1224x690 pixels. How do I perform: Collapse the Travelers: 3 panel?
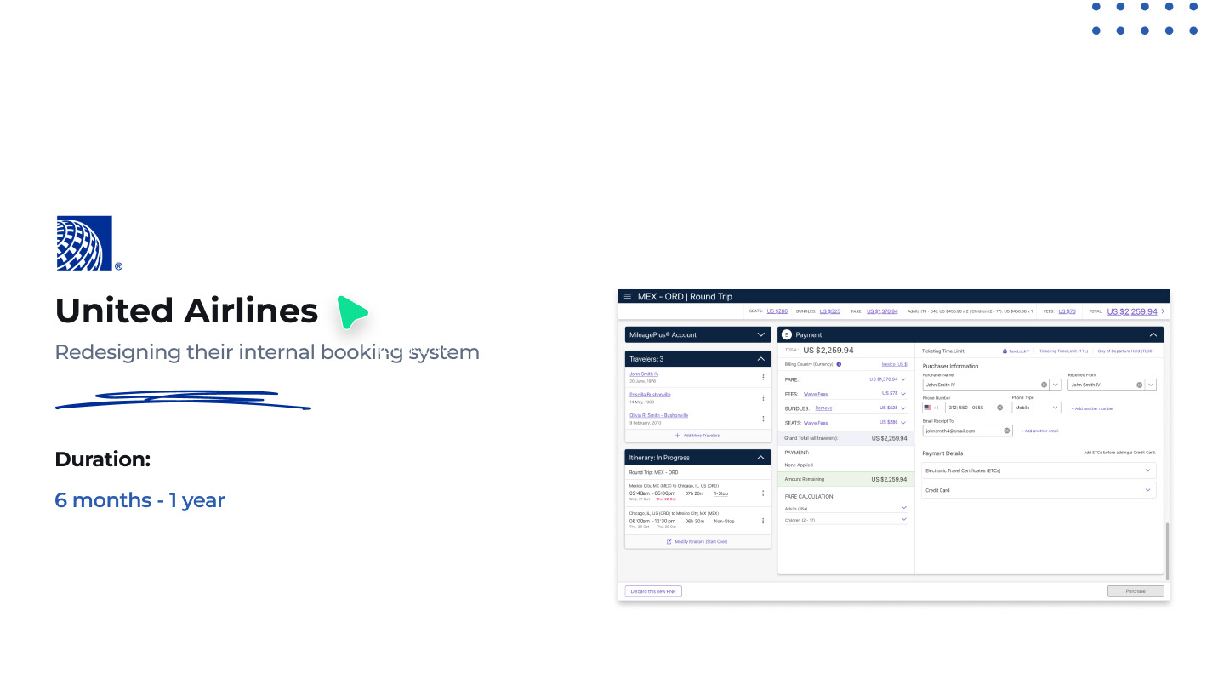[x=761, y=359]
